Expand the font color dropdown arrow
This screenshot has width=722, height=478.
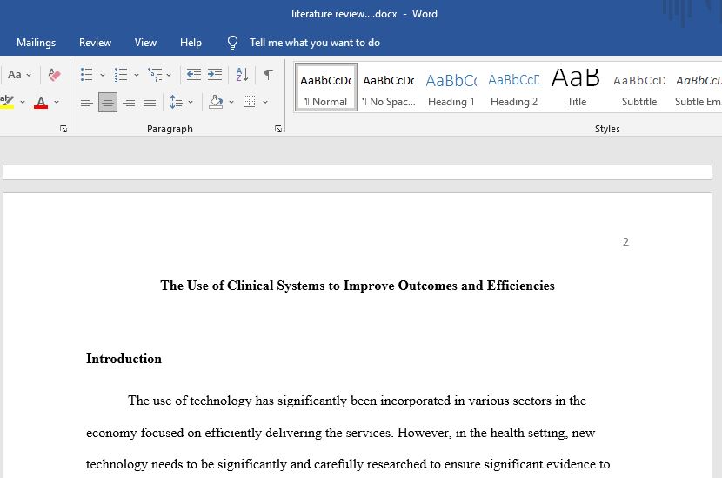[x=57, y=102]
